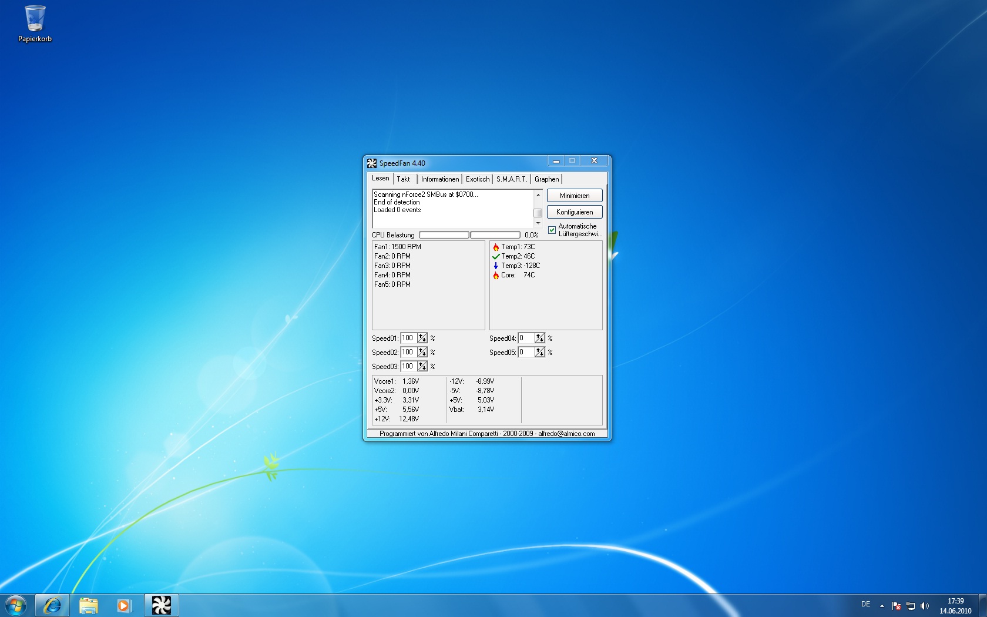Open the Graphen tab
Screen dimensions: 987x617
547,179
